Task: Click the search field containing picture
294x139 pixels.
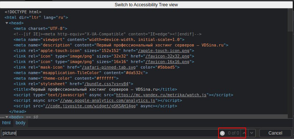Action: 110,133
